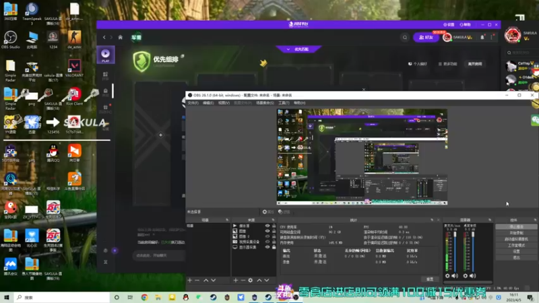Screen dimensions: 539x303
Task: Open OBS Studio desktop shortcut
Action: click(x=11, y=40)
